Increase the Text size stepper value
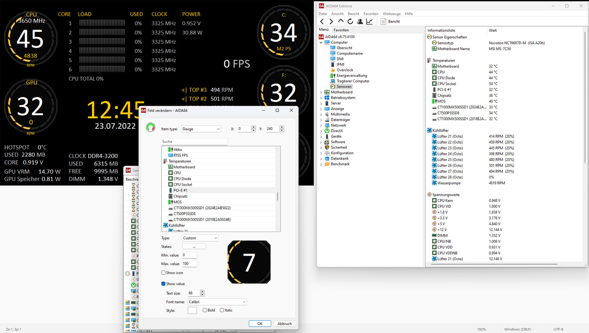The image size is (589, 333). coord(202,292)
